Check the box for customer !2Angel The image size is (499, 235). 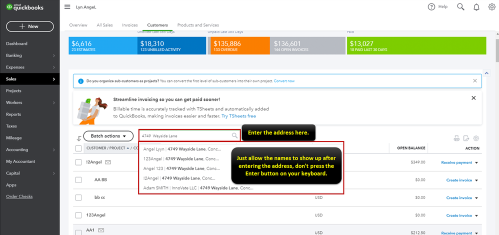point(78,162)
